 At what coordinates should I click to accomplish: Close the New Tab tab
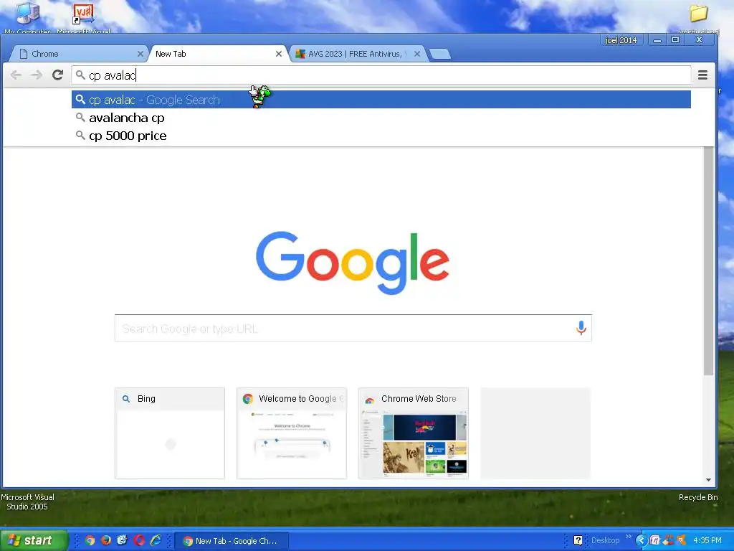279,54
